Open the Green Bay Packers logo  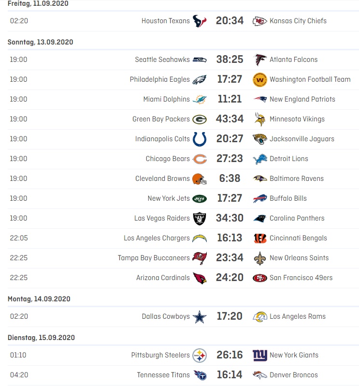tap(200, 119)
